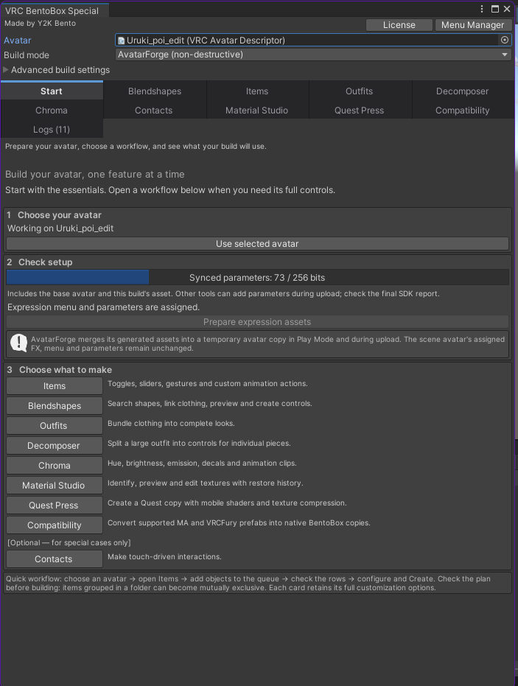518x686 pixels.
Task: Open the Compatibility workflow button
Action: click(x=55, y=525)
